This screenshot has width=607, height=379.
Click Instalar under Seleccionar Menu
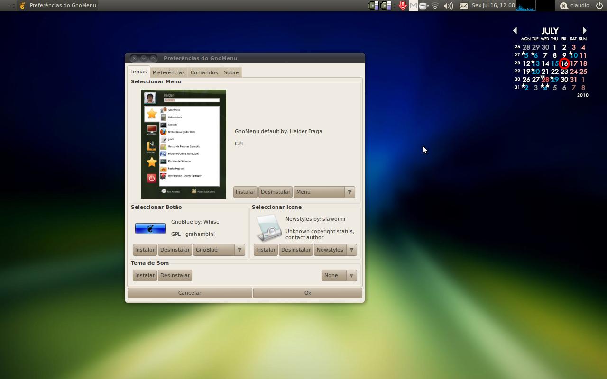(x=245, y=192)
